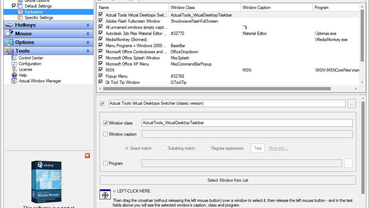Close the product advertisement with red X
Screen dimensions: 370x208
pos(87,155)
